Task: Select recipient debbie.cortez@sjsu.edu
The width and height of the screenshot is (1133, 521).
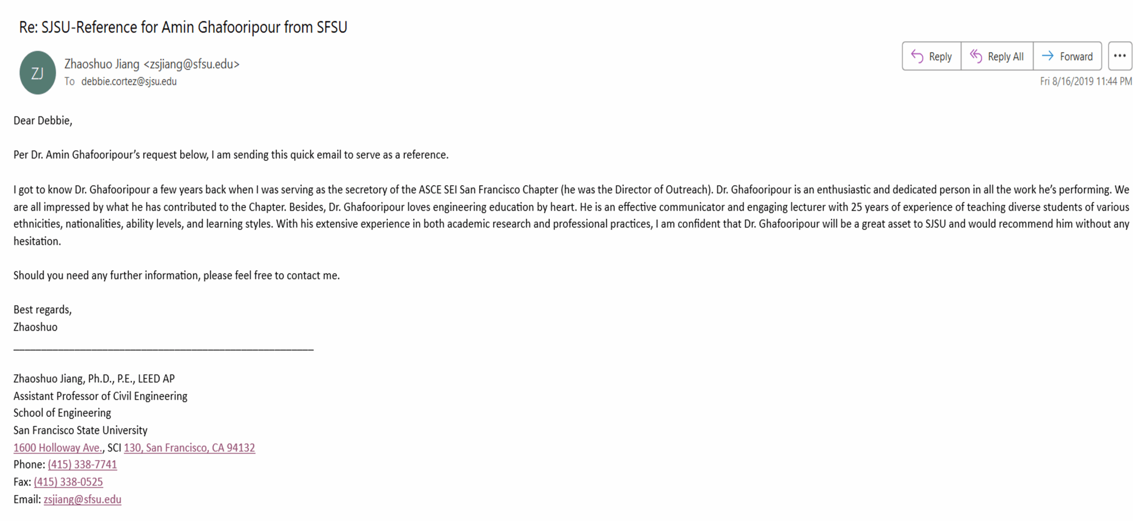Action: tap(129, 82)
